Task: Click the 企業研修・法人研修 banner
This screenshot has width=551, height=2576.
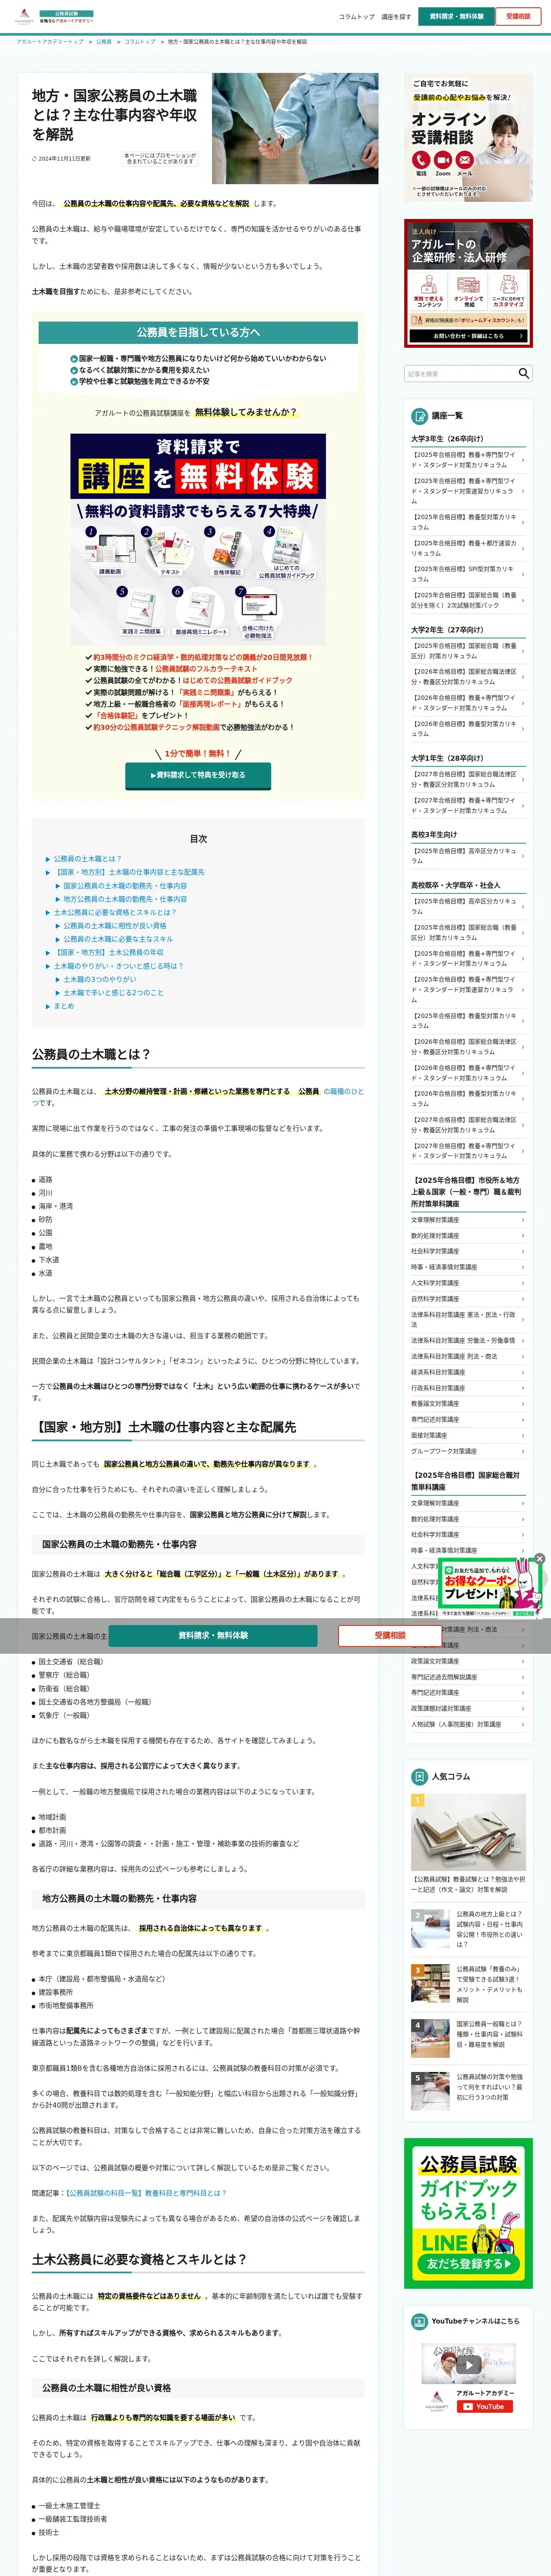Action: [x=468, y=284]
